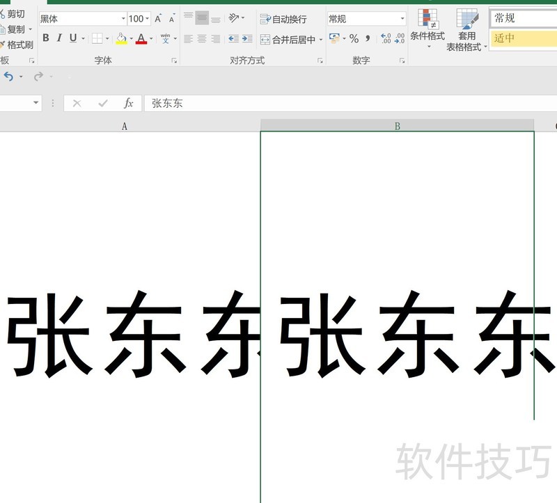This screenshot has width=557, height=503.
Task: Click the comma style icon
Action: click(368, 38)
